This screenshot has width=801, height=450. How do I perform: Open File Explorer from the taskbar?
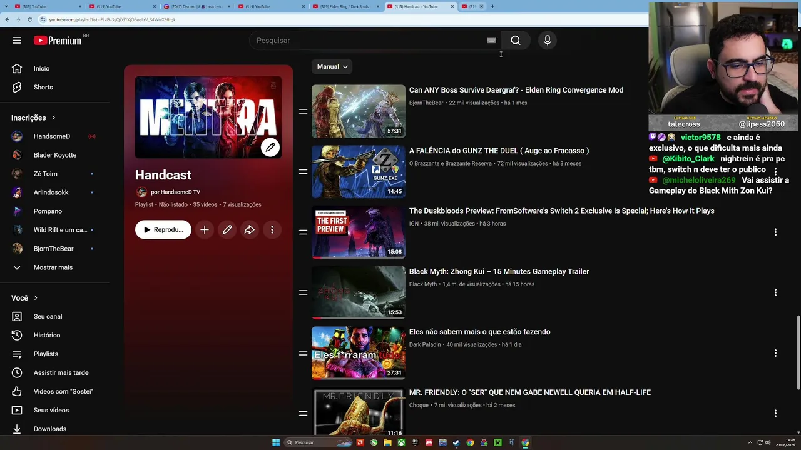coord(387,442)
